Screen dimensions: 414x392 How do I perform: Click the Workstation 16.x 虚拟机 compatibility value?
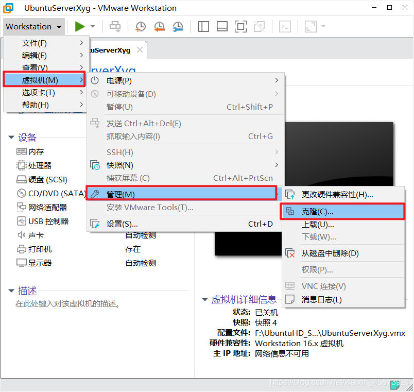299,344
